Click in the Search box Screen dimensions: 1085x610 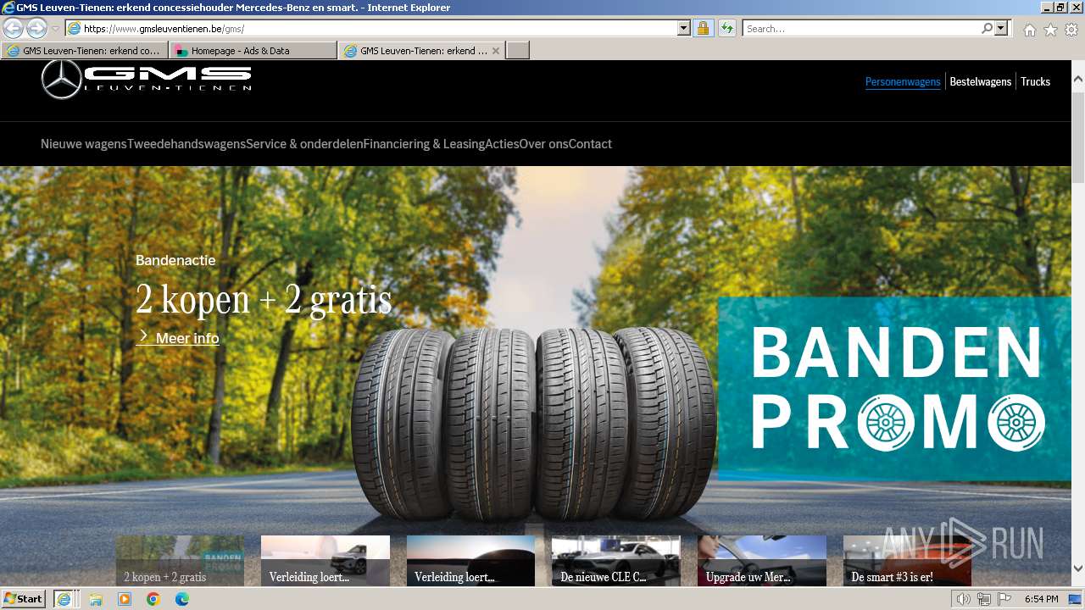(x=861, y=29)
